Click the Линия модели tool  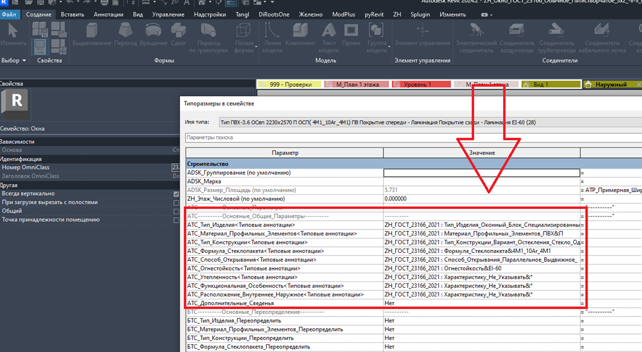[x=272, y=37]
